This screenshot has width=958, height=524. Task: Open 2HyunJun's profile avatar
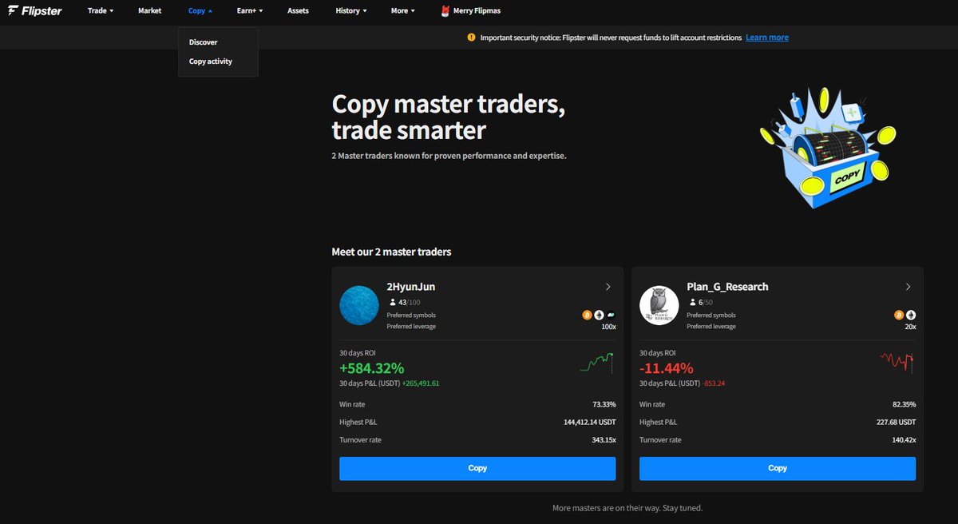pos(359,305)
